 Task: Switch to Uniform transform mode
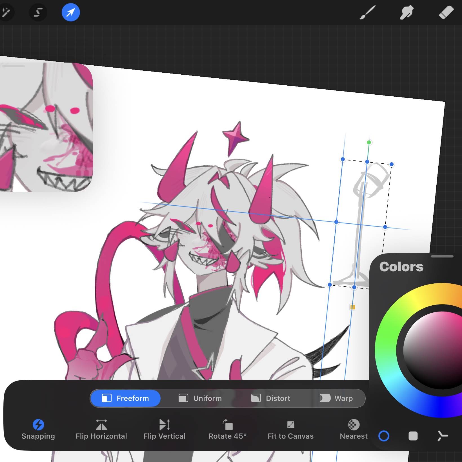(200, 398)
